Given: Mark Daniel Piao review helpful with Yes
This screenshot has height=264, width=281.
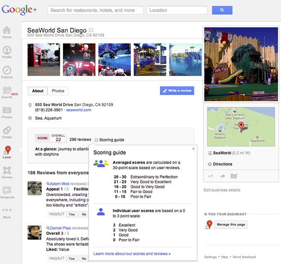Looking at the screenshot, I should [71, 258].
